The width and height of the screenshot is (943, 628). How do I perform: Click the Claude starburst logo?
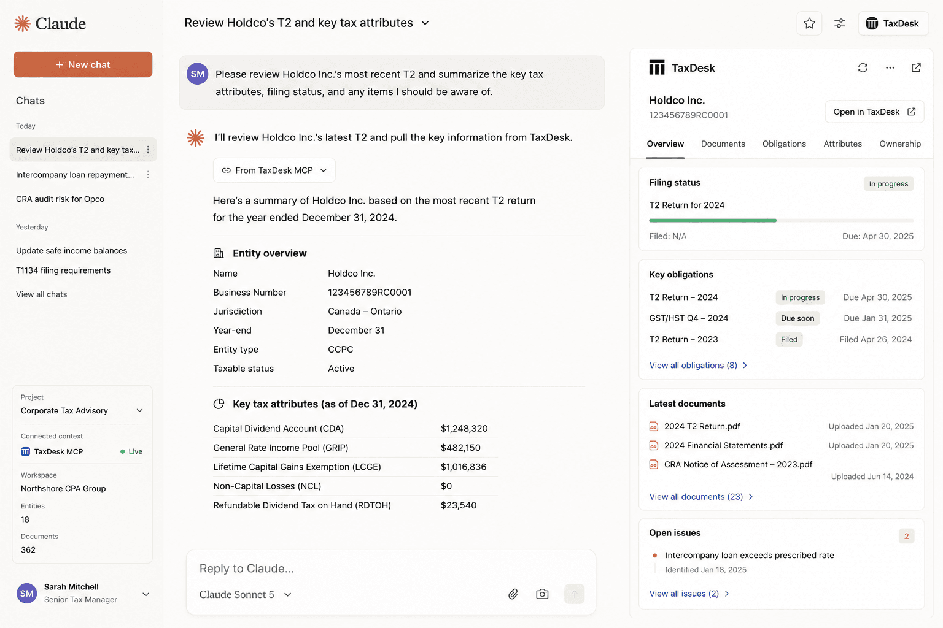[22, 23]
